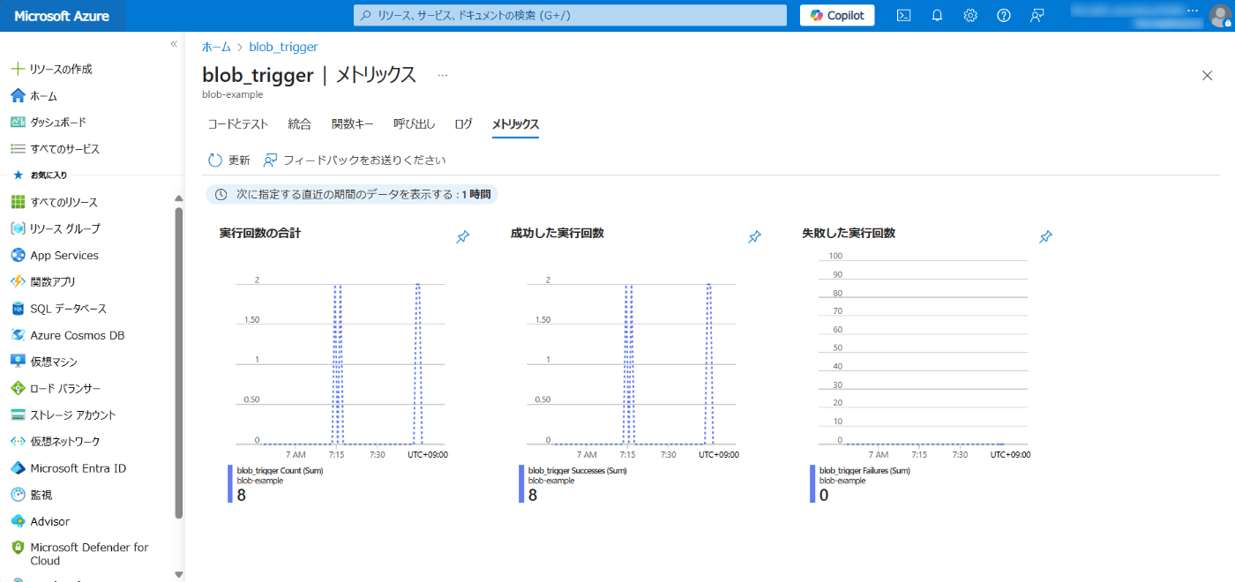Click the Copilot button
The image size is (1235, 582).
coord(837,15)
